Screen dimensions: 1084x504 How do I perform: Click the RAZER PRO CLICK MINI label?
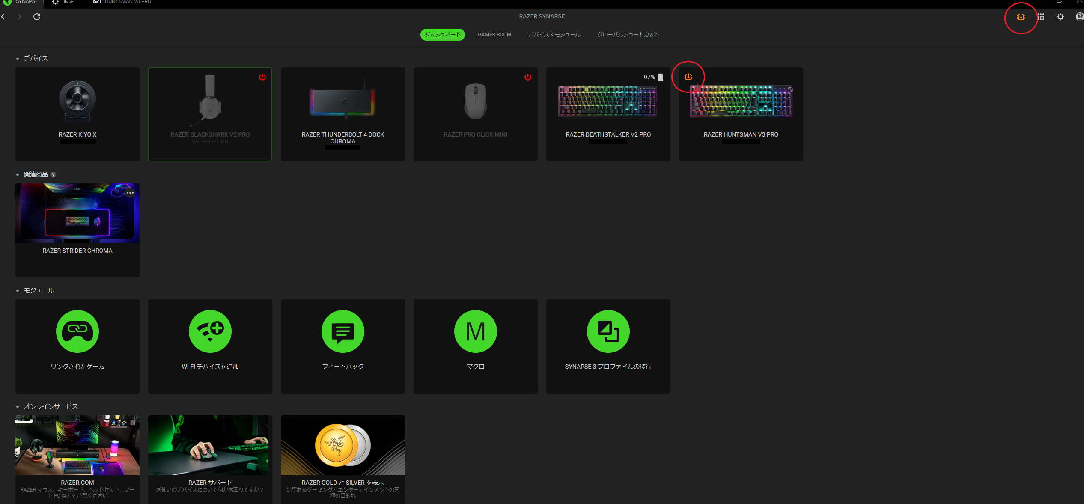476,134
